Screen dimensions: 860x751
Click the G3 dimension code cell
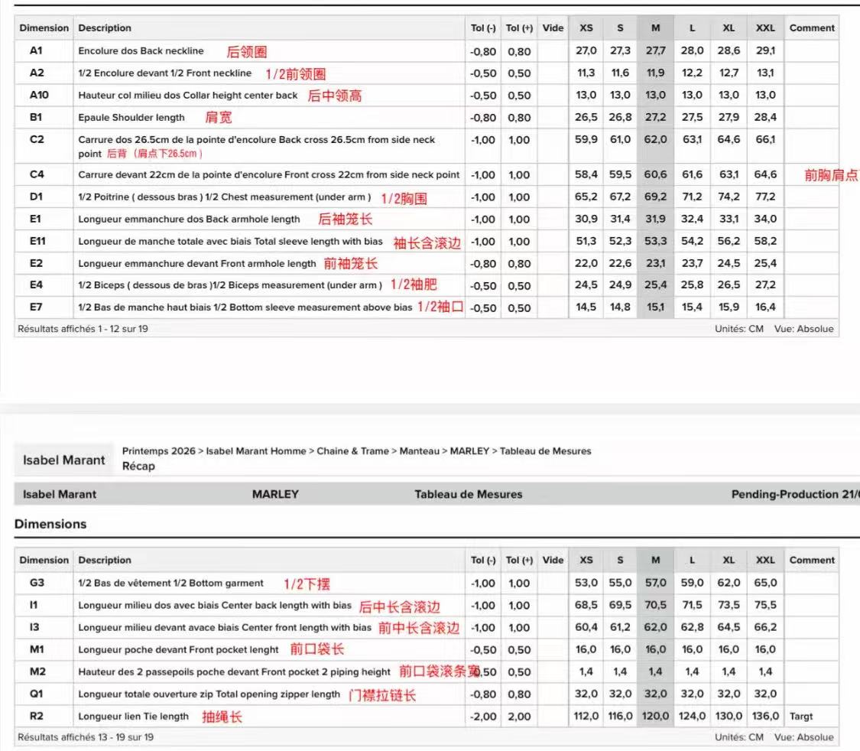(x=37, y=583)
